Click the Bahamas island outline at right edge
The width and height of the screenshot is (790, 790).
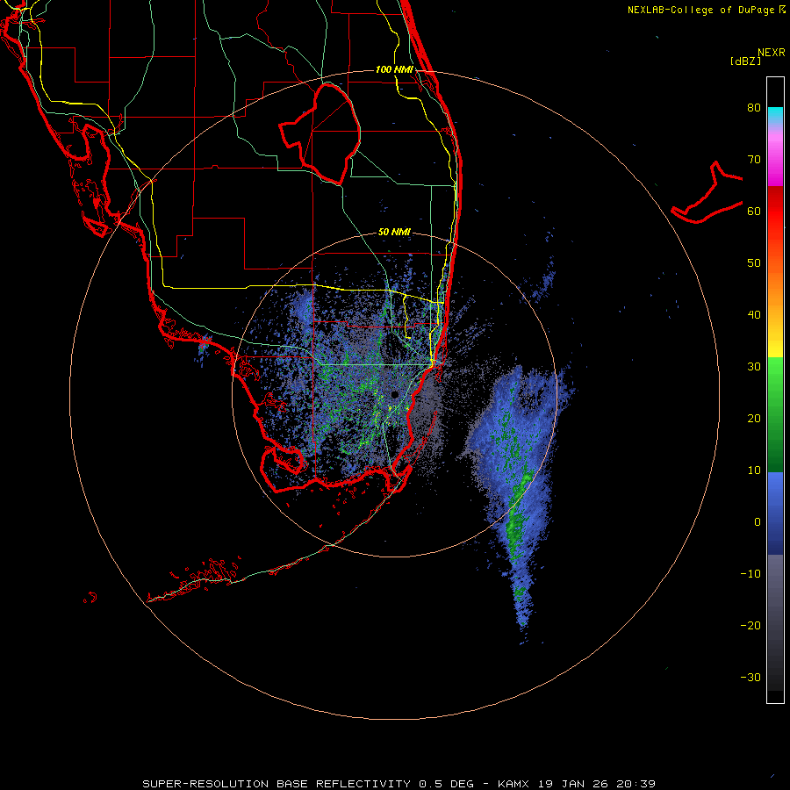click(x=707, y=194)
